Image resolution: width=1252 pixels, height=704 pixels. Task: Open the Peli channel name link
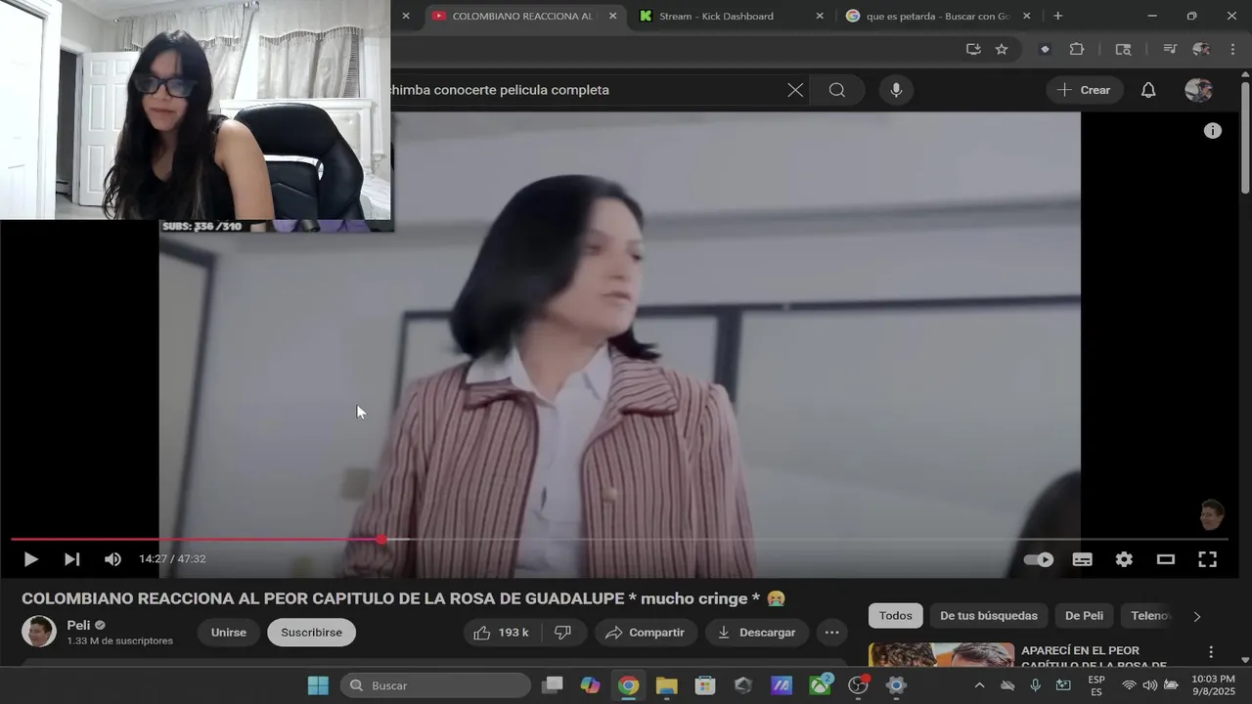(x=78, y=625)
